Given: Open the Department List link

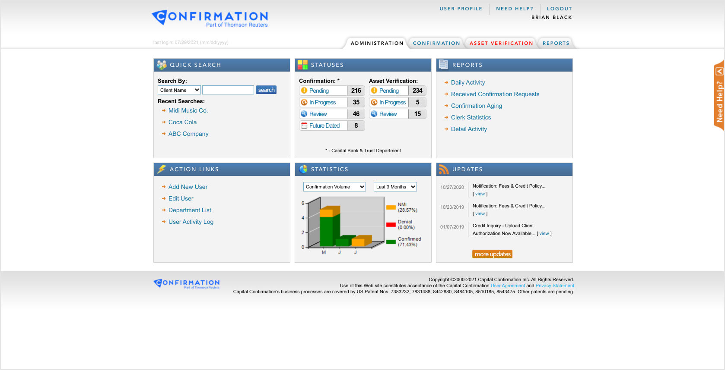Looking at the screenshot, I should (x=190, y=210).
